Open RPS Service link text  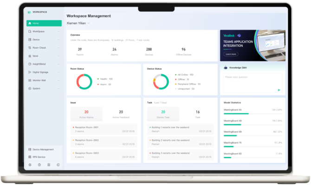tap(39, 157)
